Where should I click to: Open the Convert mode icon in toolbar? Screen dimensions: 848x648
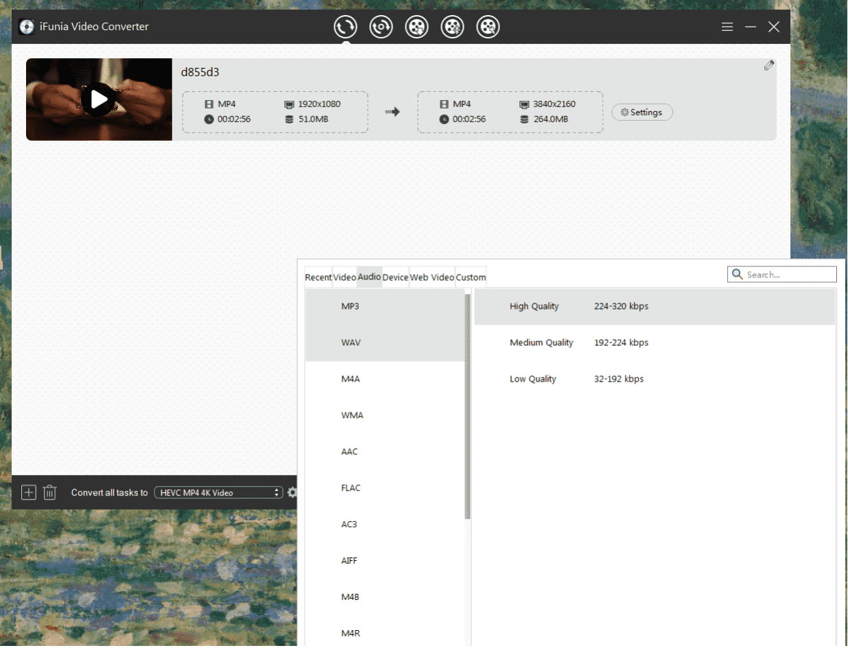coord(345,27)
